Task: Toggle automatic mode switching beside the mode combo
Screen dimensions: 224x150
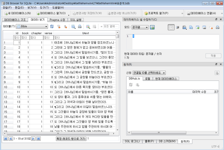Action: pyautogui.click(x=152, y=27)
